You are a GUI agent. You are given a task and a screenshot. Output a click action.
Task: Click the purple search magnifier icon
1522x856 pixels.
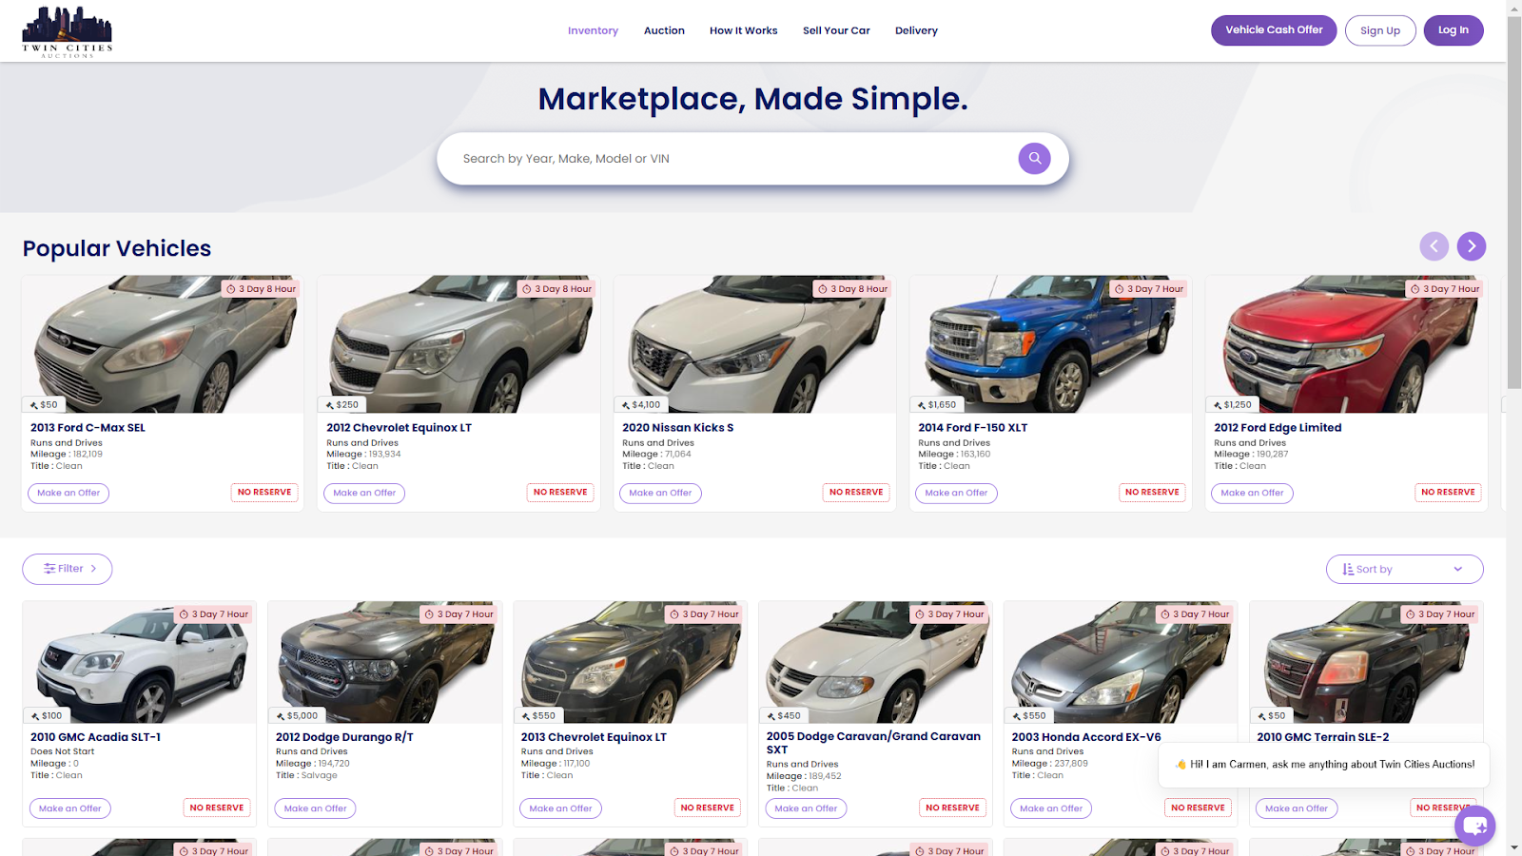[1034, 158]
